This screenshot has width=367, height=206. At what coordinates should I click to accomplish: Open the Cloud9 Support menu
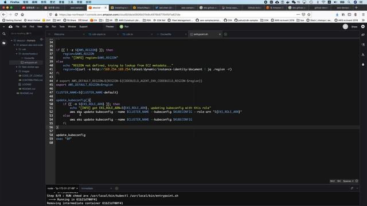84,27
